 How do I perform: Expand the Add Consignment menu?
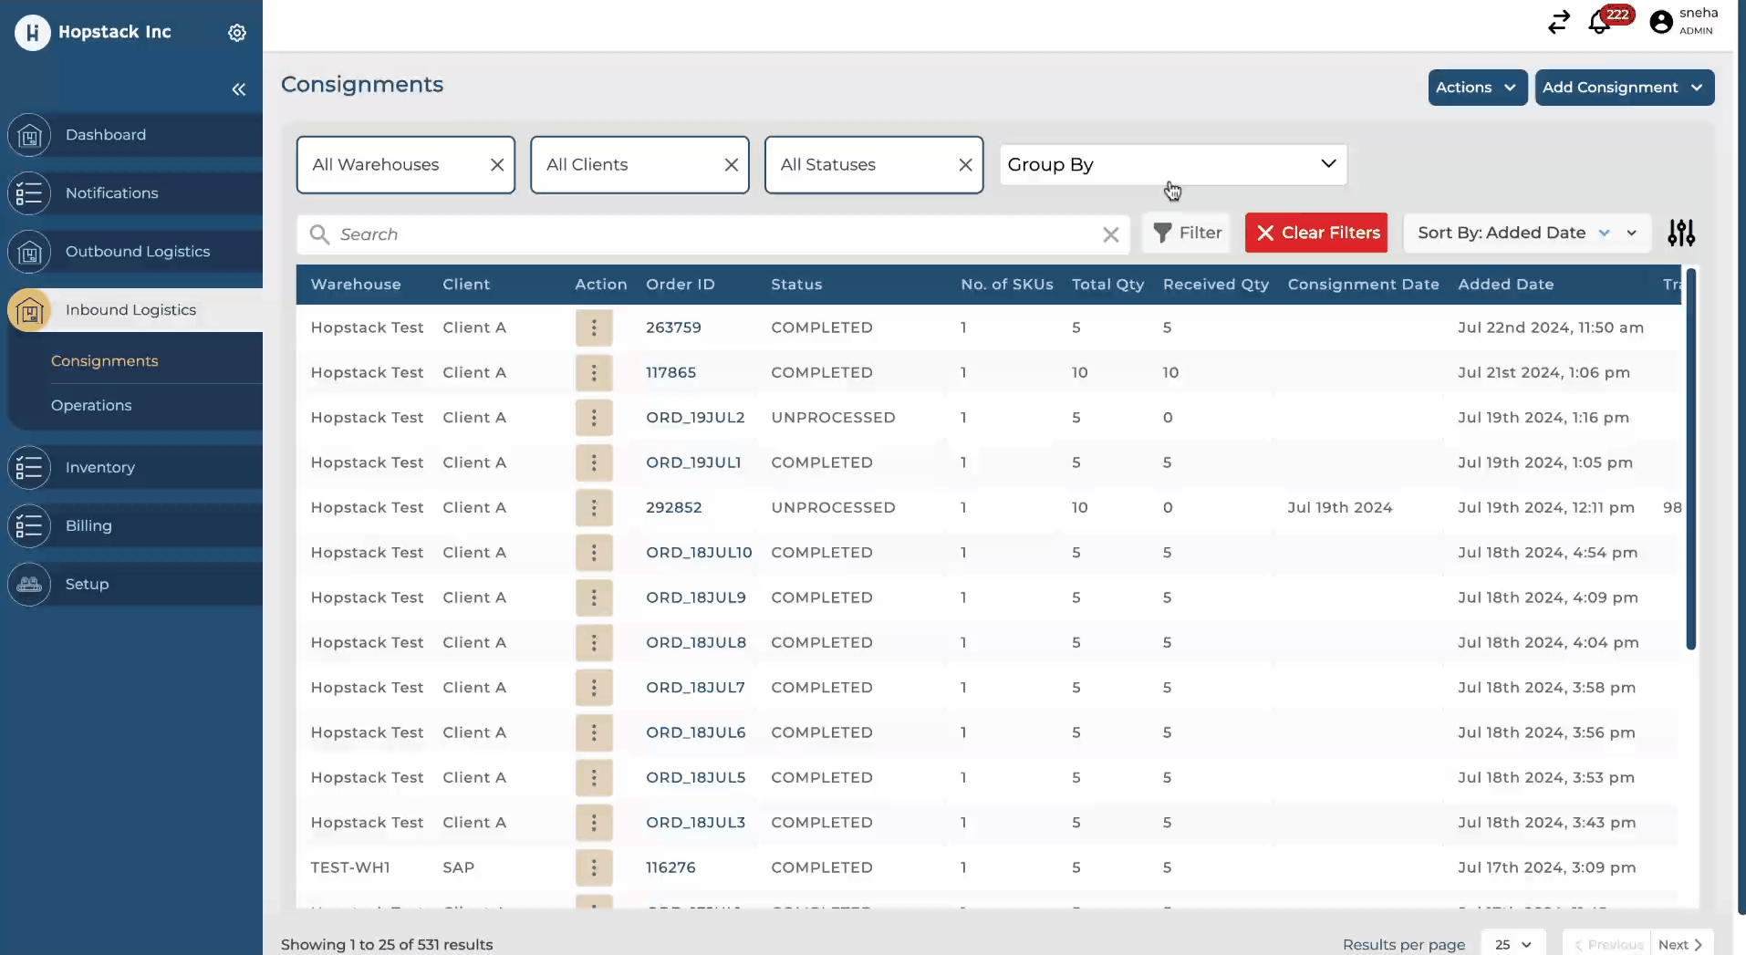1624,88
